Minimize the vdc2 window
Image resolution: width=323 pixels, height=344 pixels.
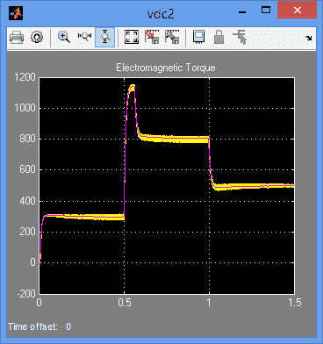pyautogui.click(x=242, y=12)
